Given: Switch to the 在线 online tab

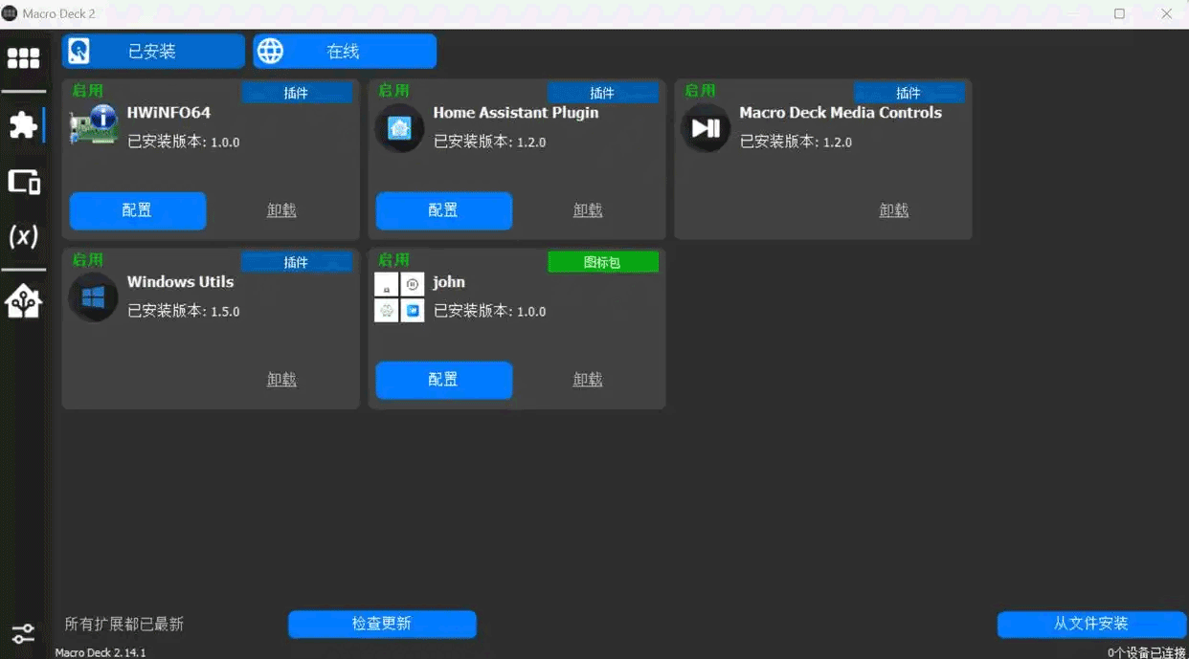Looking at the screenshot, I should pos(345,52).
